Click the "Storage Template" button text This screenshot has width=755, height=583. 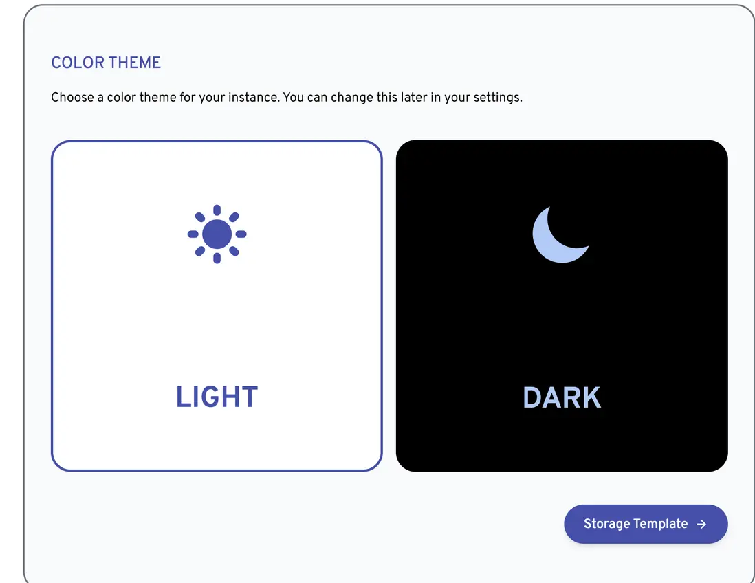[635, 524]
